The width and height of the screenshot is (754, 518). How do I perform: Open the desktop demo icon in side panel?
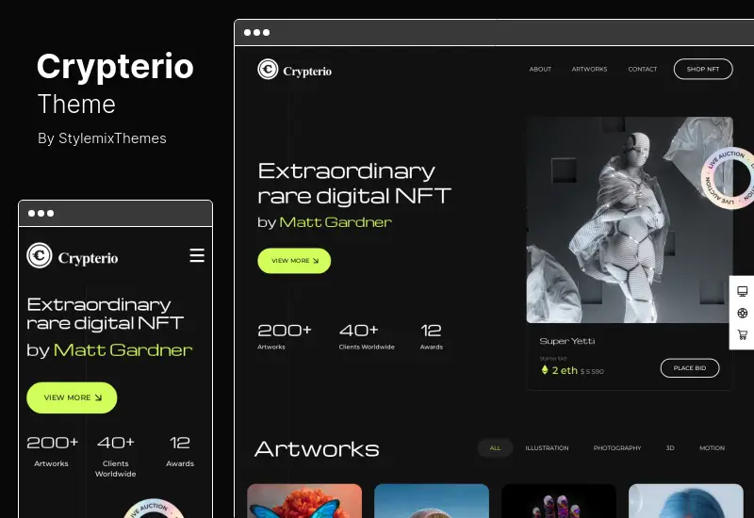point(743,291)
